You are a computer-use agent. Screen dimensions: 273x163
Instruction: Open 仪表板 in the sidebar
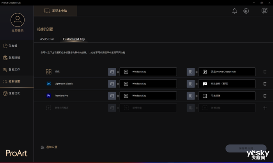pyautogui.click(x=12, y=46)
